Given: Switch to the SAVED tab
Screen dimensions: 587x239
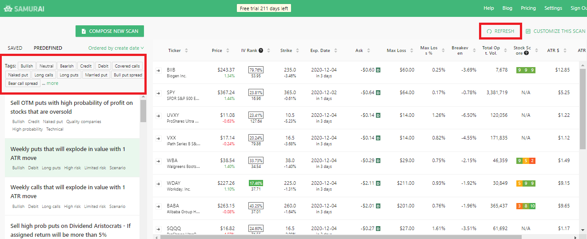Looking at the screenshot, I should coord(15,48).
